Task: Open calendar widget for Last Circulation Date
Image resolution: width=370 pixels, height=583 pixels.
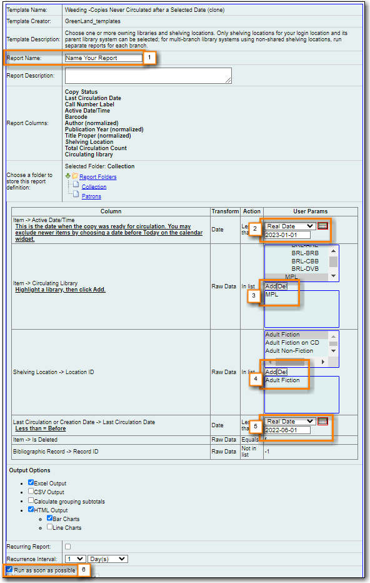Action: point(322,421)
